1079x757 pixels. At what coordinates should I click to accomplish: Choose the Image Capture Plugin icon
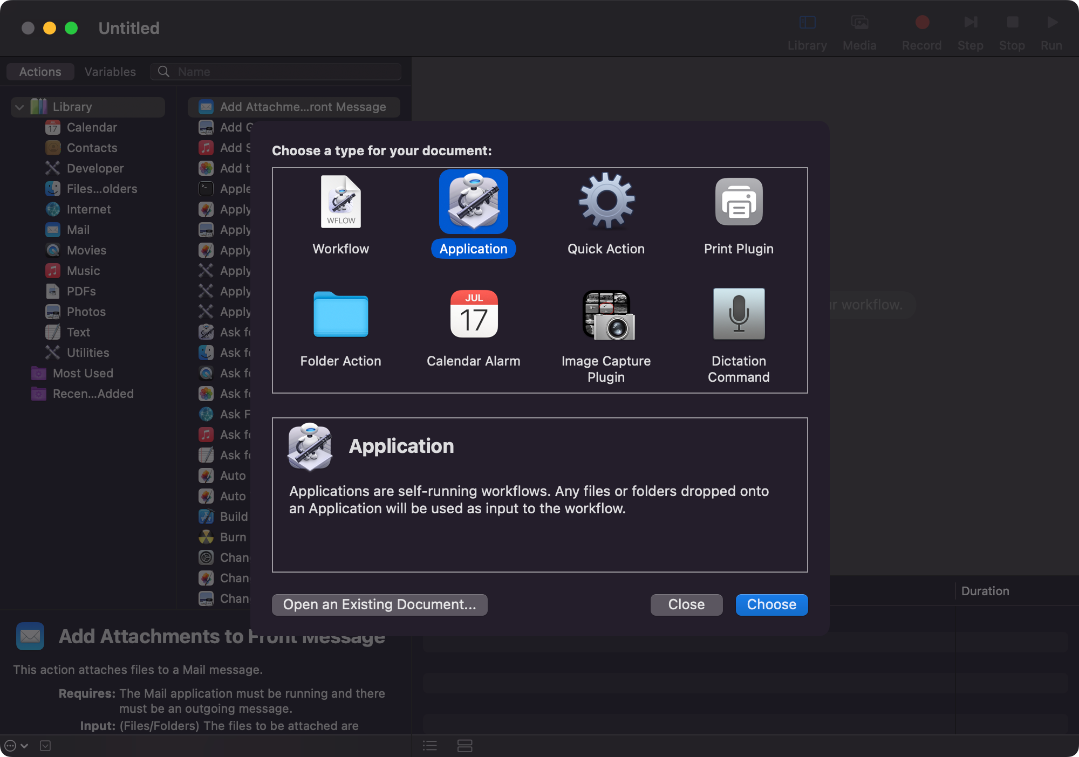click(x=606, y=314)
